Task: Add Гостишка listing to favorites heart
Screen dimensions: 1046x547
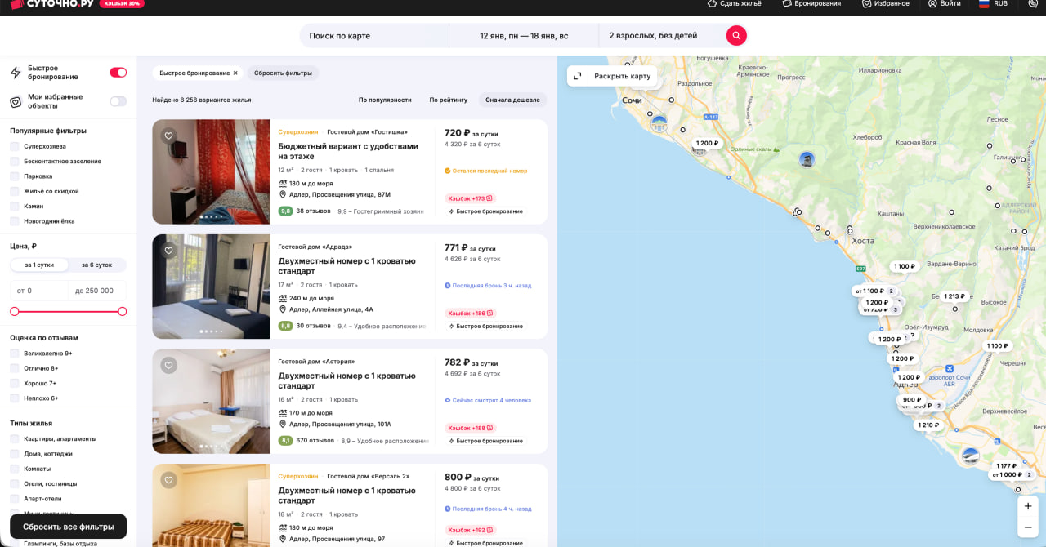Action: click(x=168, y=136)
